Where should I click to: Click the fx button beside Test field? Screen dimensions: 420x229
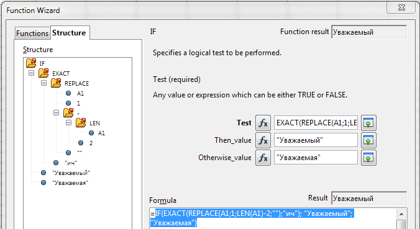click(263, 123)
